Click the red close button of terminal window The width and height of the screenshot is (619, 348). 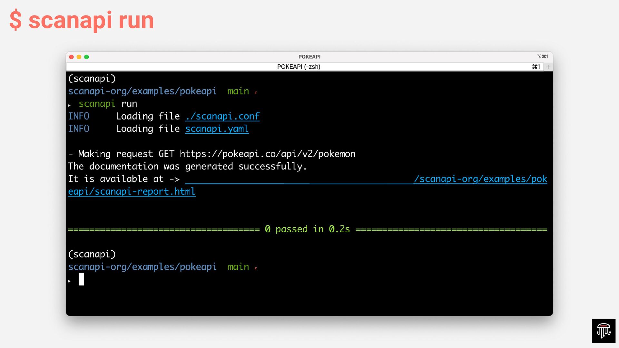click(x=71, y=57)
